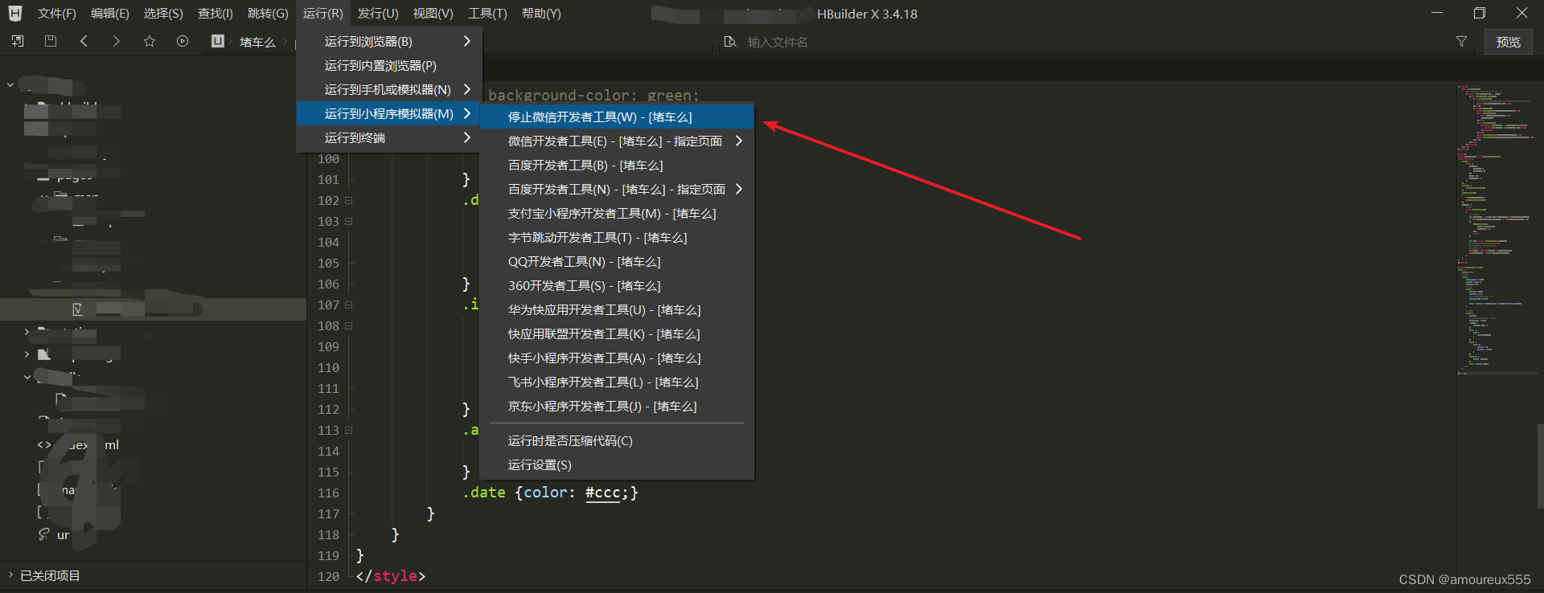Viewport: 1544px width, 593px height.
Task: Open the 帮助(Y) menu
Action: (x=541, y=14)
